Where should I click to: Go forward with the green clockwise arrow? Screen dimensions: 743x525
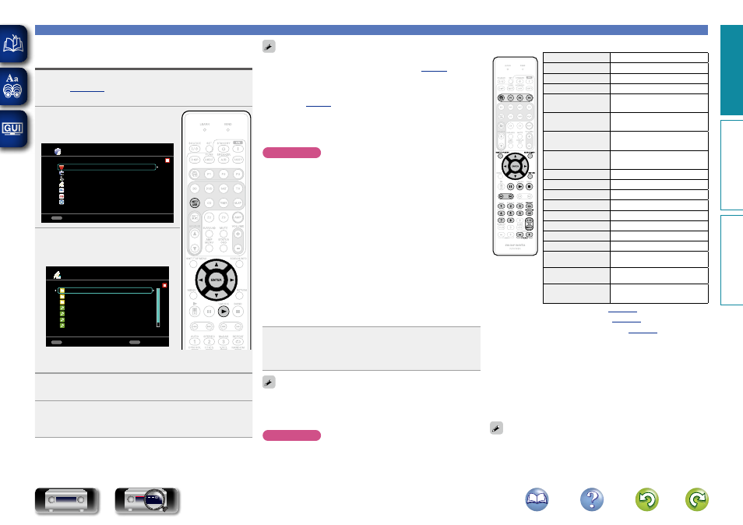point(697,499)
